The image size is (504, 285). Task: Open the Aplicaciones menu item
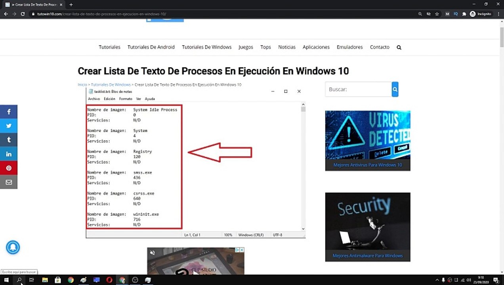point(316,47)
